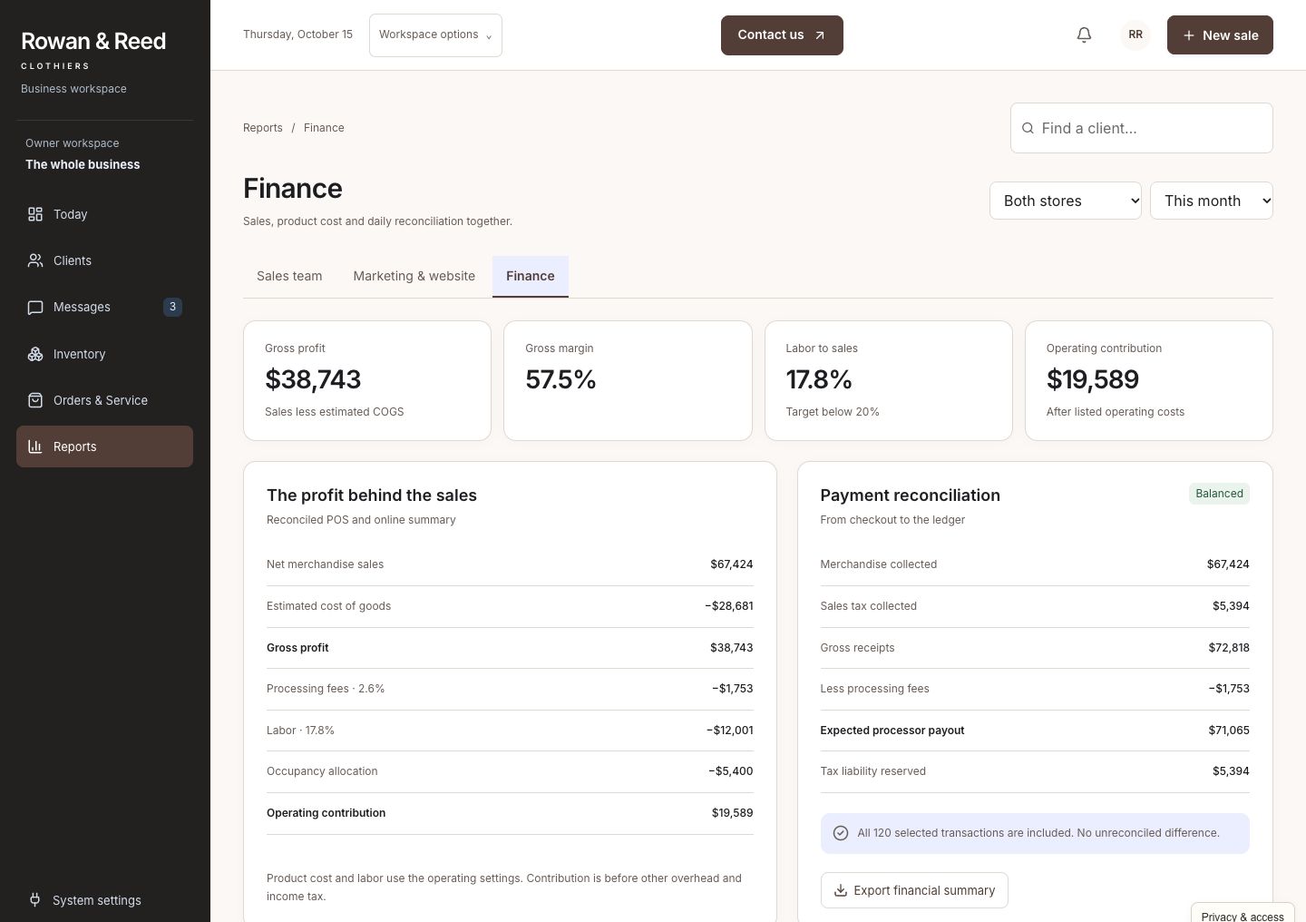Image resolution: width=1306 pixels, height=922 pixels.
Task: Open the This month period dropdown
Action: click(1212, 201)
